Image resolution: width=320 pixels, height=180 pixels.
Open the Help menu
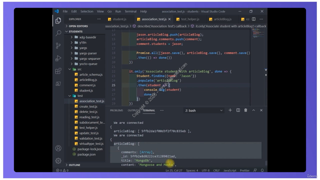tap(143, 11)
